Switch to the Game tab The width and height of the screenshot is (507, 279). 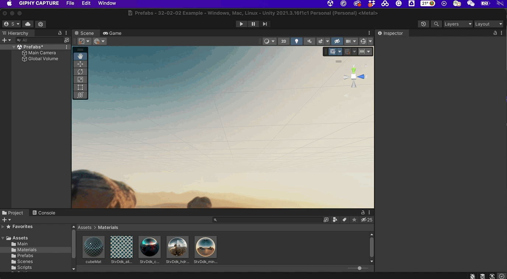click(x=112, y=33)
